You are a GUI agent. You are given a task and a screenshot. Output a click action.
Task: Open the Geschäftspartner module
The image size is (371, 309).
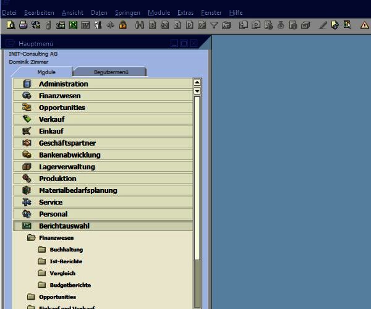point(67,143)
